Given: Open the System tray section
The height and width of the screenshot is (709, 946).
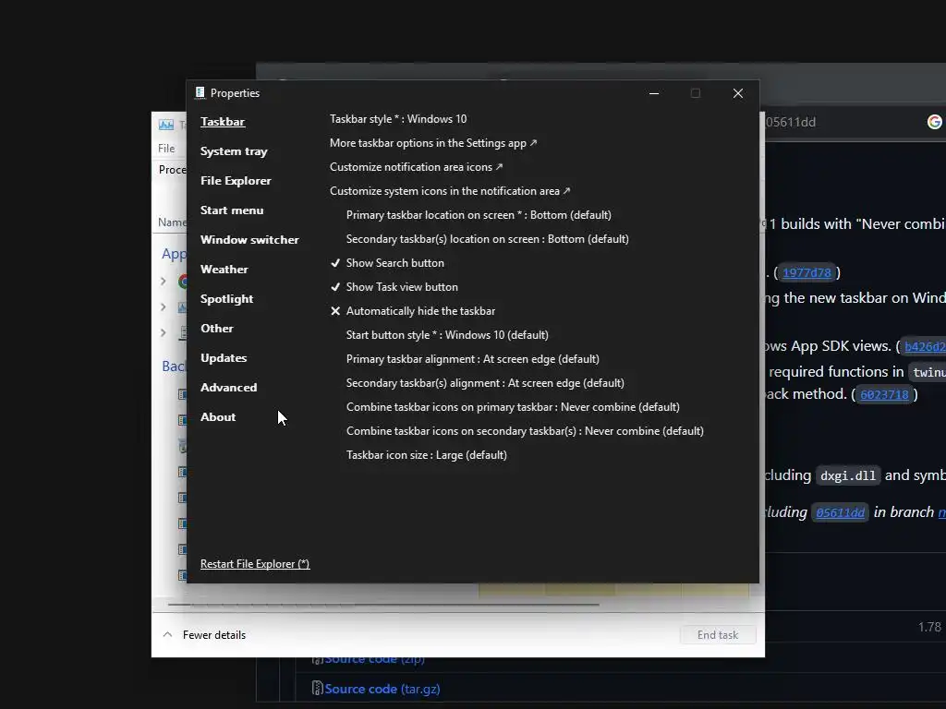Looking at the screenshot, I should pos(234,151).
